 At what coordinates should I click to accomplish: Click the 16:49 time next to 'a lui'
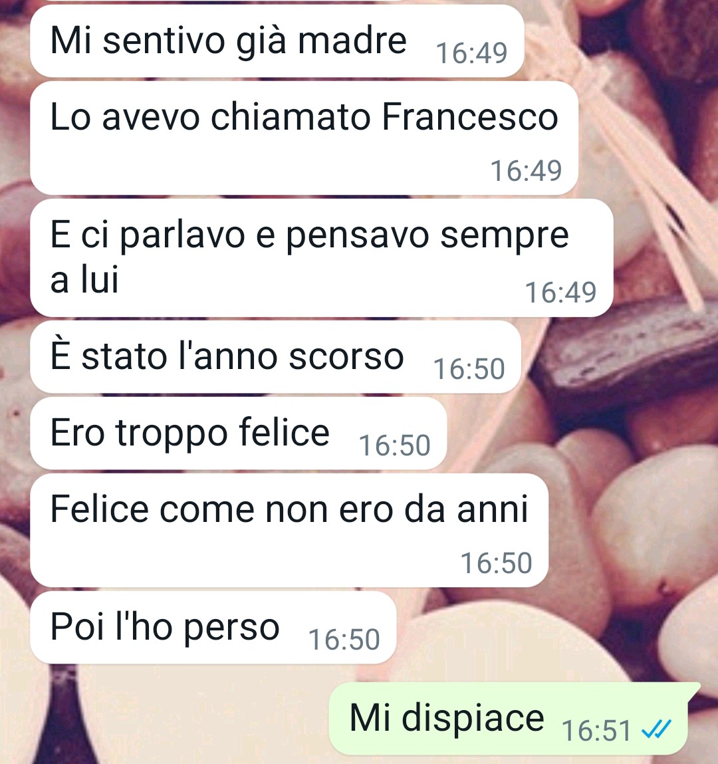[x=560, y=293]
